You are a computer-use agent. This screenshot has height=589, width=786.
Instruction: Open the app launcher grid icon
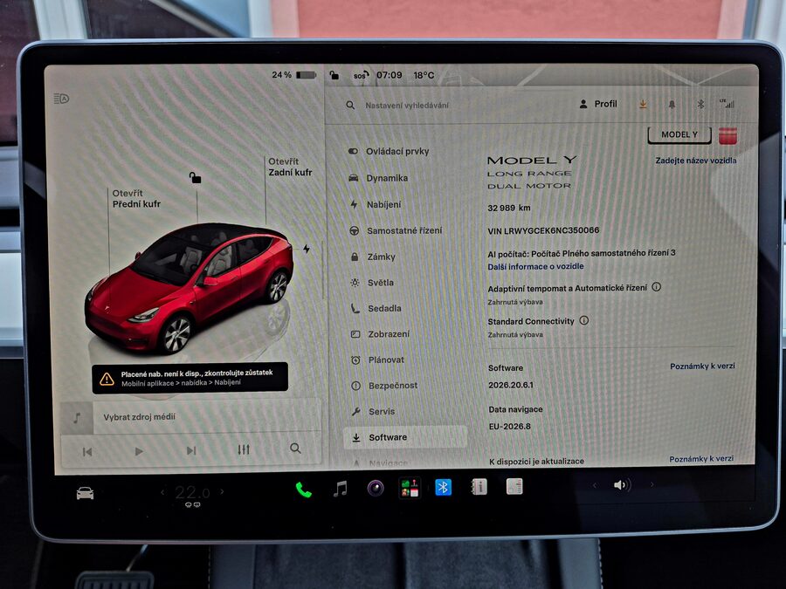click(x=410, y=488)
